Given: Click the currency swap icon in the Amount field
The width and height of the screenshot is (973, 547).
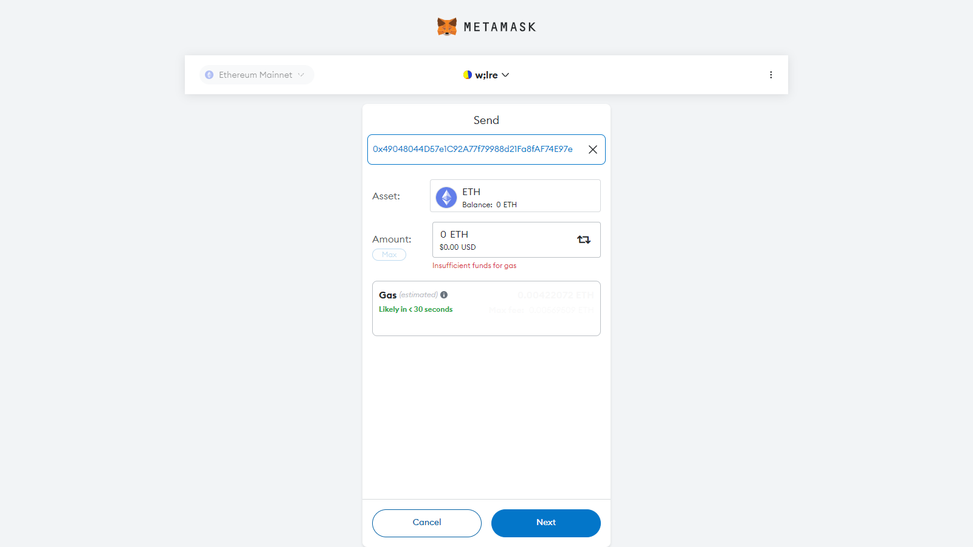Looking at the screenshot, I should pos(584,239).
